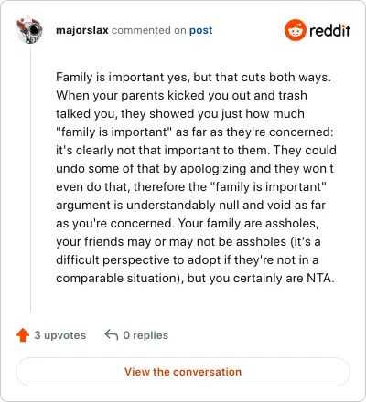This screenshot has height=402, width=366.
Task: Click the 0 replies label
Action: click(x=145, y=335)
